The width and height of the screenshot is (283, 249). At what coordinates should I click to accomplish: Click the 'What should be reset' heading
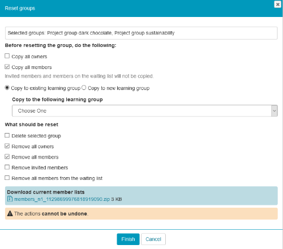point(32,124)
